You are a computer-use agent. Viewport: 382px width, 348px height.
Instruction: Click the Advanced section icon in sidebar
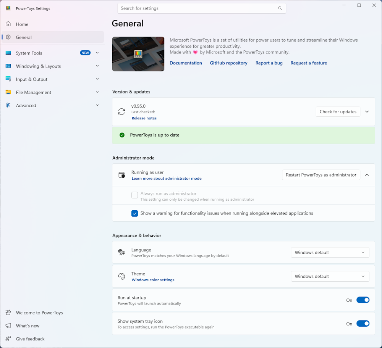tap(8, 105)
